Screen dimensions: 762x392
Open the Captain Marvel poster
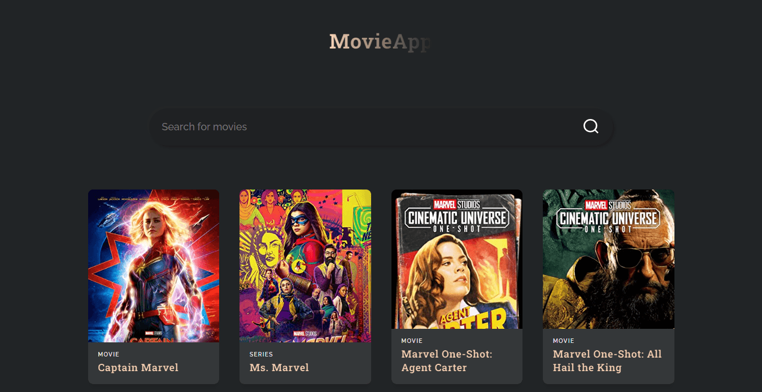pos(154,266)
